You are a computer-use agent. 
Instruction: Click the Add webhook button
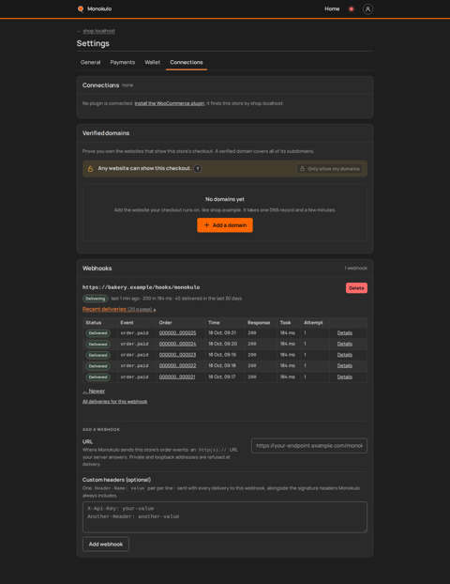(x=106, y=545)
